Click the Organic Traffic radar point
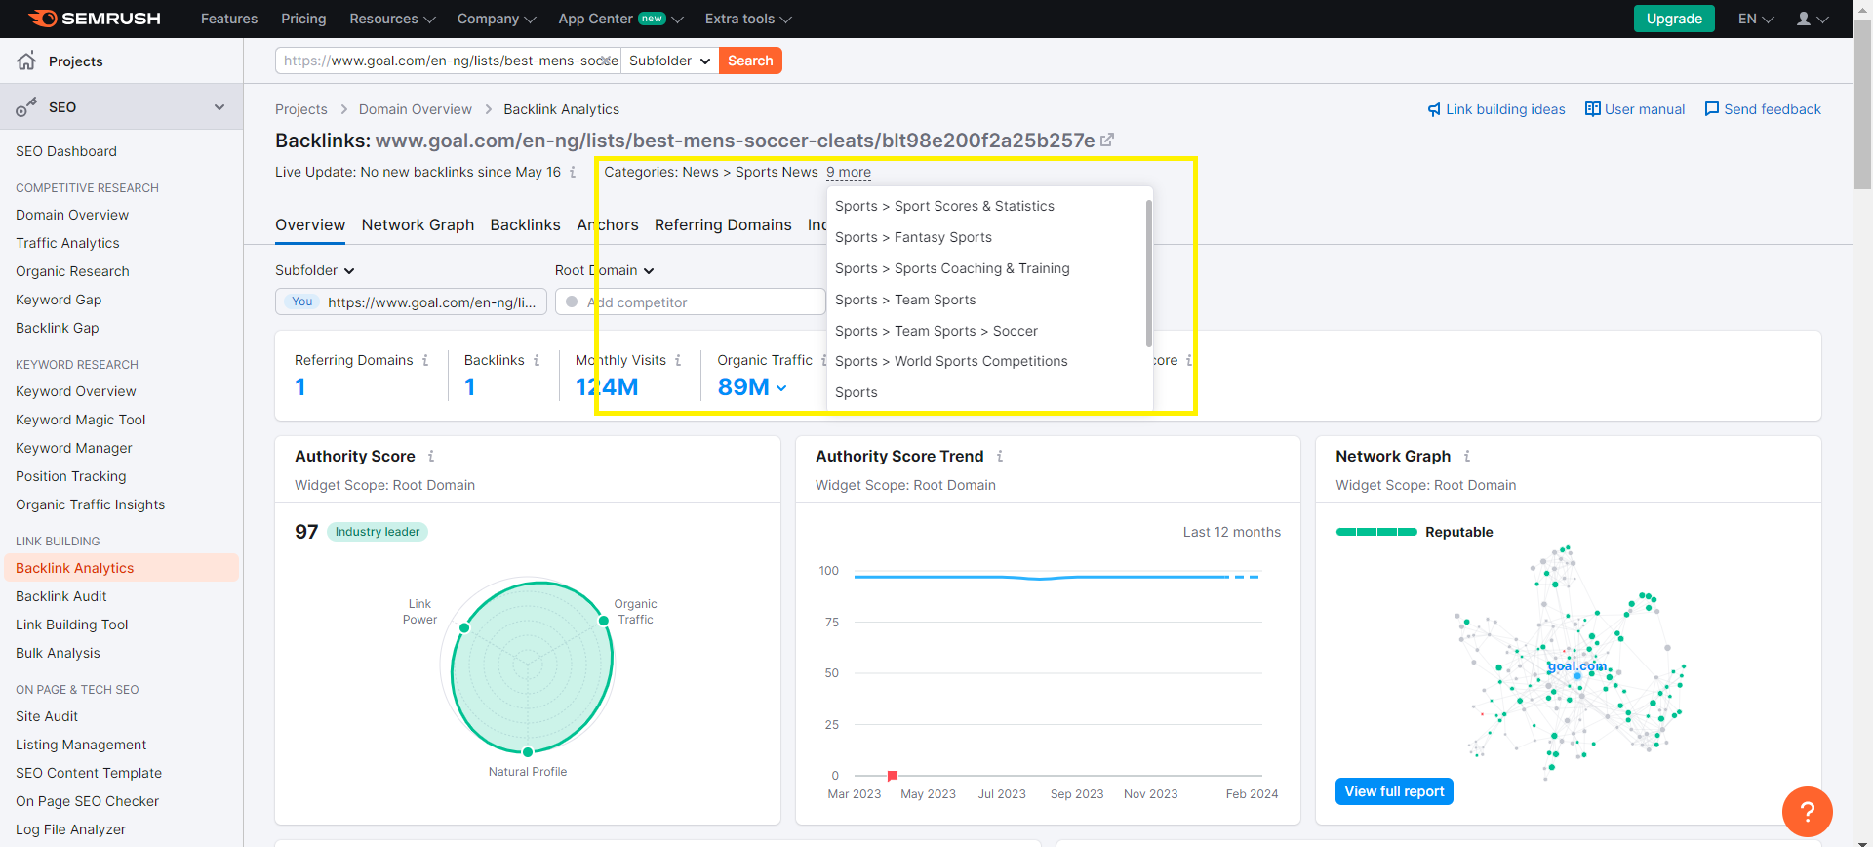The width and height of the screenshot is (1873, 847). coord(603,621)
